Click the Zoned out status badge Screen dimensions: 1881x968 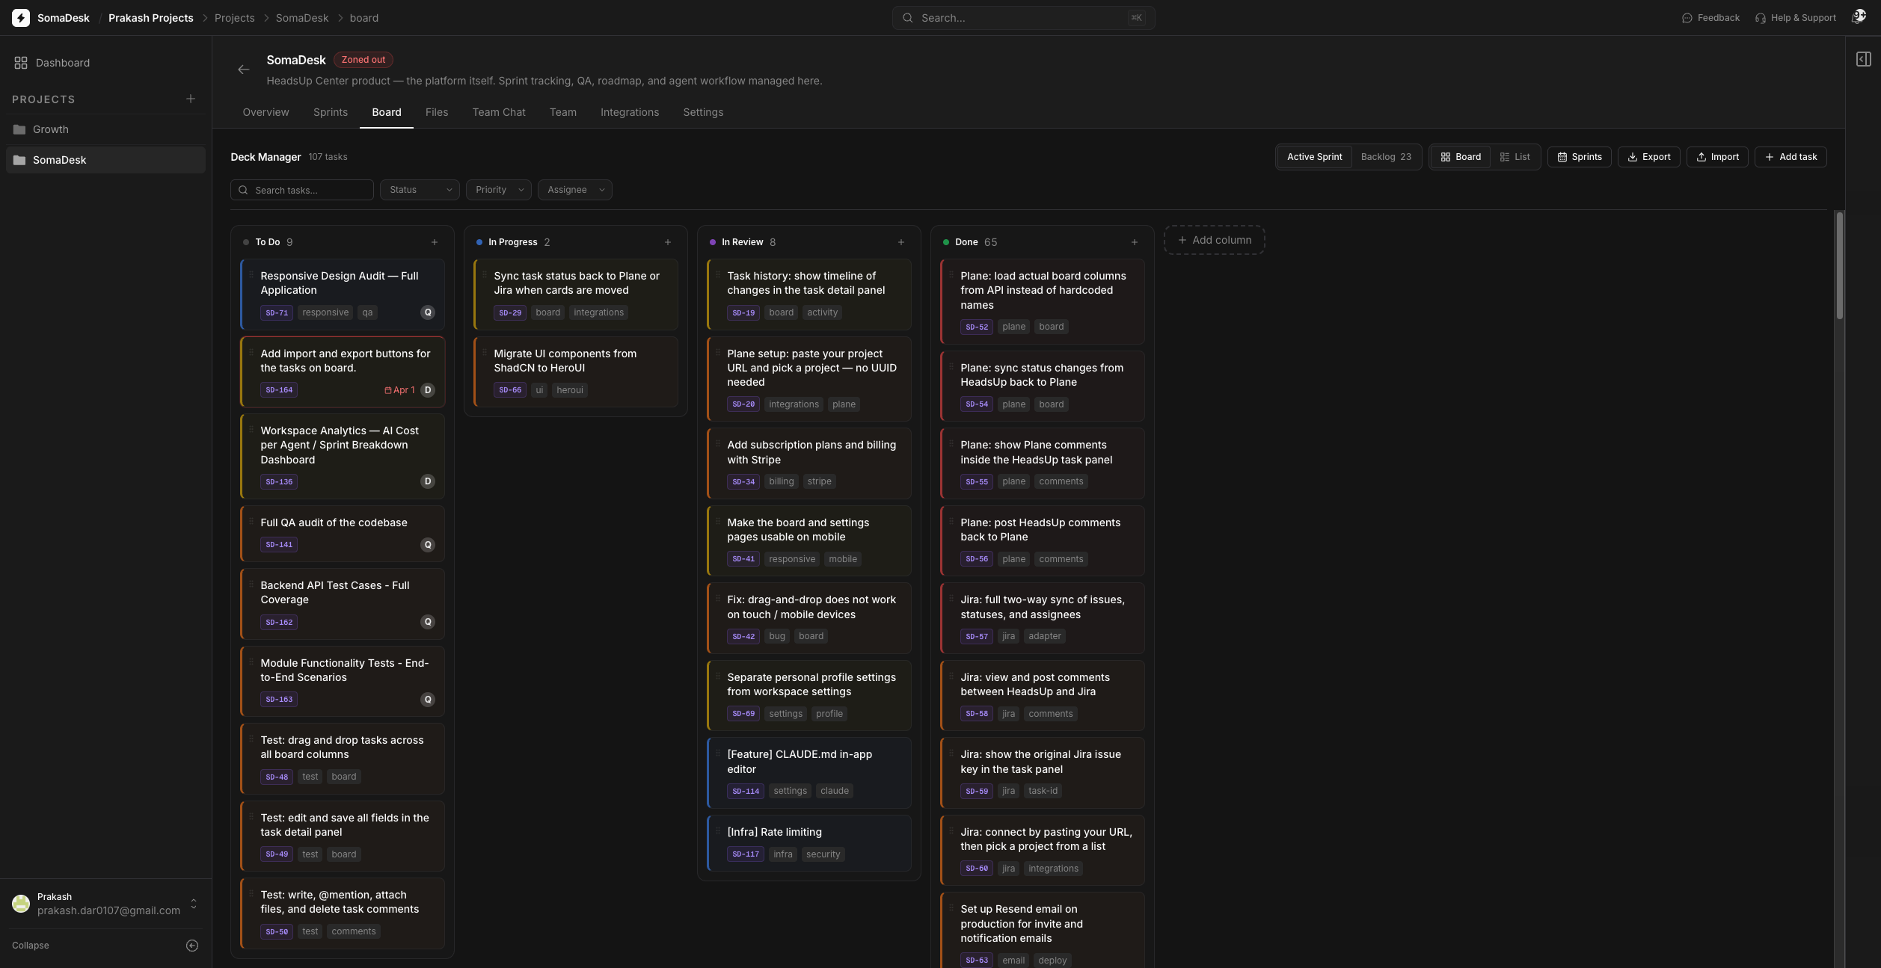pos(363,60)
